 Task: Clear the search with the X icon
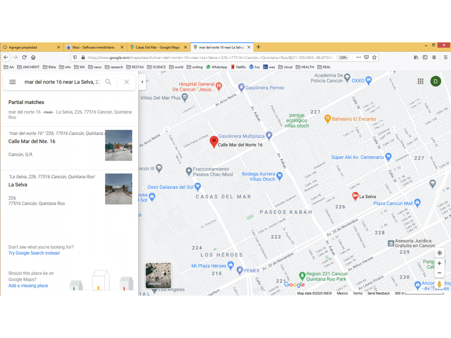[x=127, y=82]
